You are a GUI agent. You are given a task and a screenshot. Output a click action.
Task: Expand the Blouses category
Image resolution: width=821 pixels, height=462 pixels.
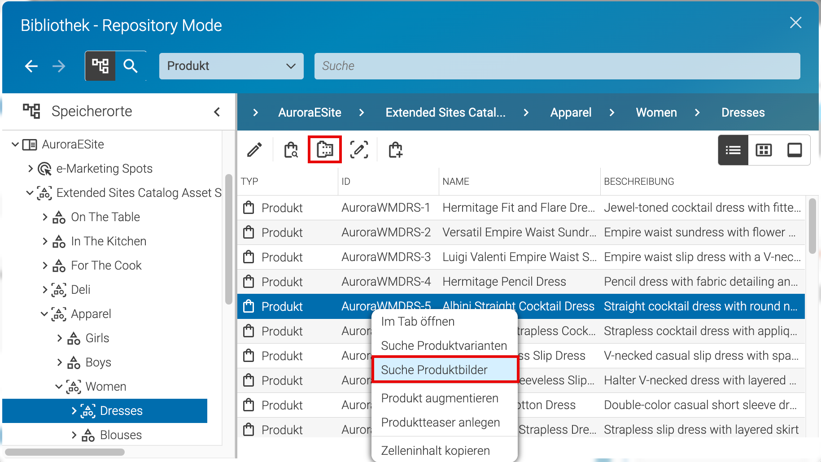point(74,435)
